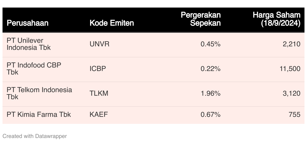Viewport: 307px width, 142px height.
Task: Select the PT Kimia Farma Tbk cell
Action: click(x=39, y=115)
